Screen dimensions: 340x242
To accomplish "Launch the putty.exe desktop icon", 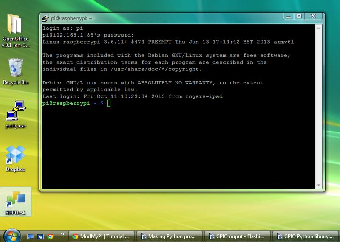I will 16,110.
